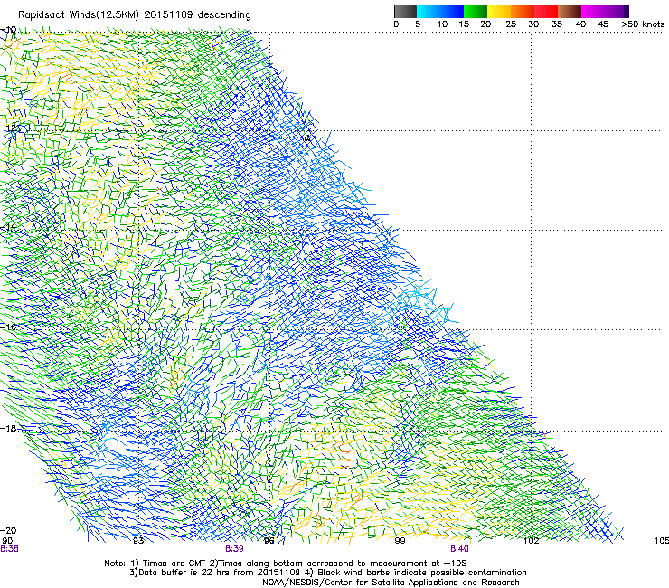669x588 pixels.
Task: Click the legend tick label '10'
Action: [442, 24]
